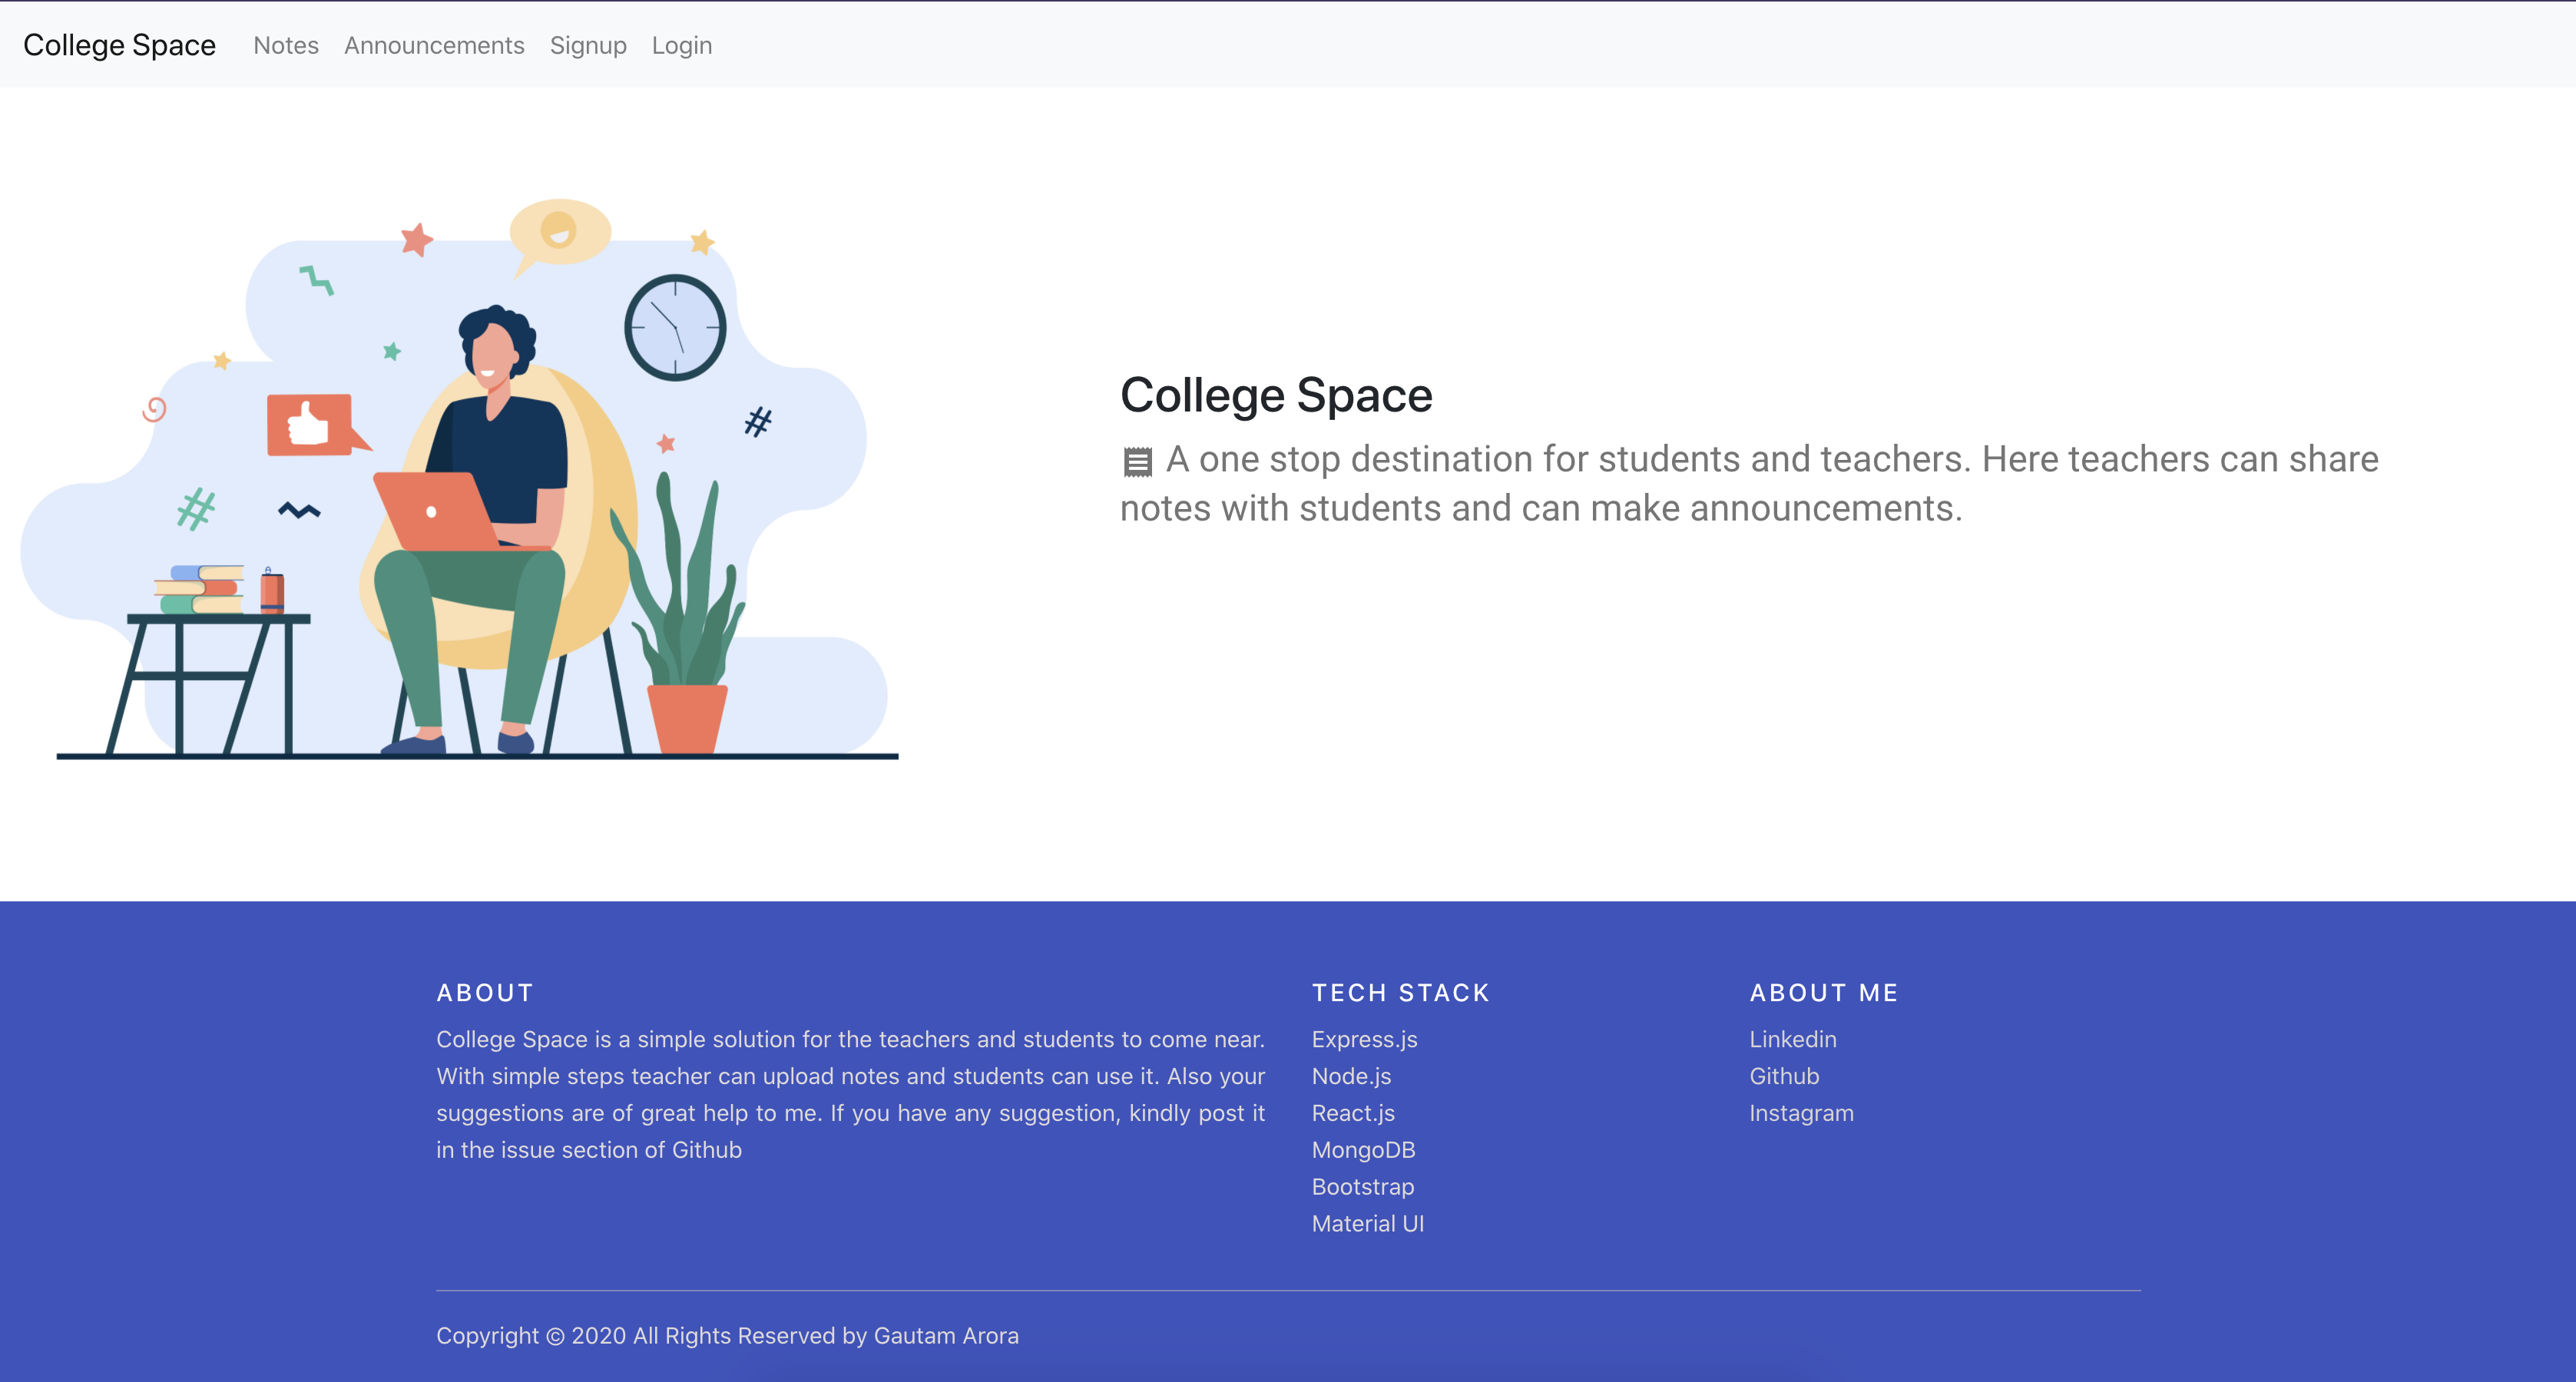Open the Express.js footer link

(1364, 1039)
